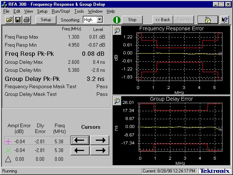Screen dimensions: 233x175
Task: Open the Edit menu
Action: [x=17, y=11]
